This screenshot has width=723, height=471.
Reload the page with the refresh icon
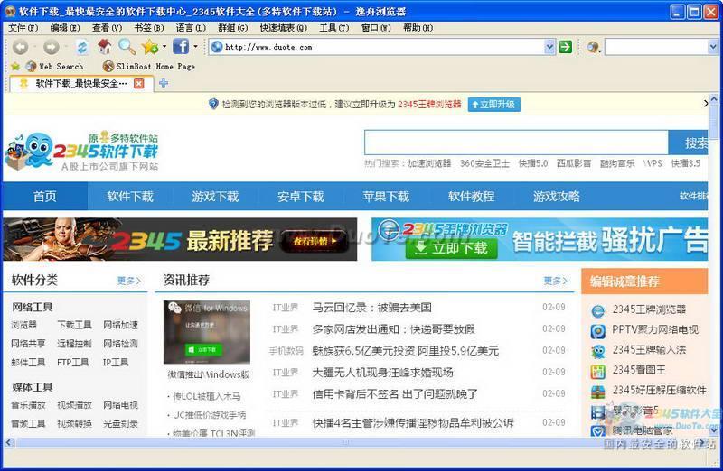click(x=82, y=47)
